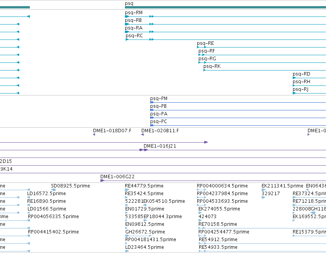Select the psq-PC protein label
The image size is (326, 253).
click(x=159, y=122)
